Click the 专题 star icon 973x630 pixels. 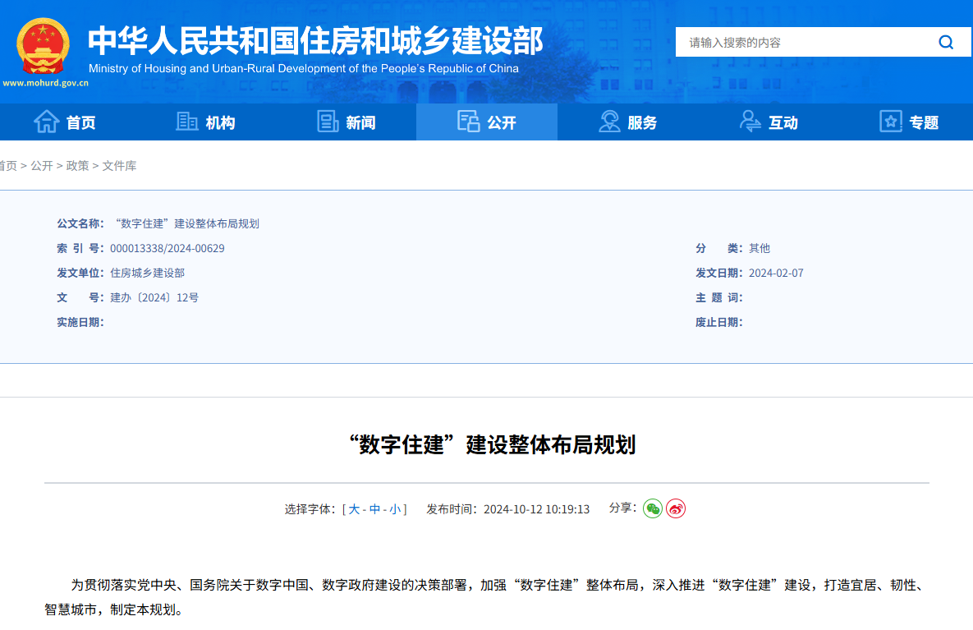(890, 121)
